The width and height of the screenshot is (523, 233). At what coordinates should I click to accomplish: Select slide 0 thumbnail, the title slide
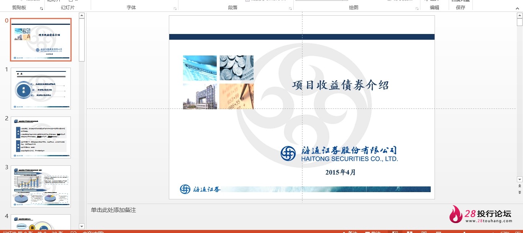coord(41,40)
